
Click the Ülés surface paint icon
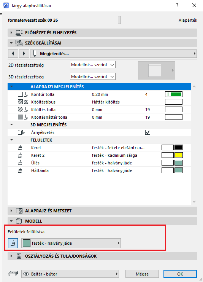(x=20, y=163)
